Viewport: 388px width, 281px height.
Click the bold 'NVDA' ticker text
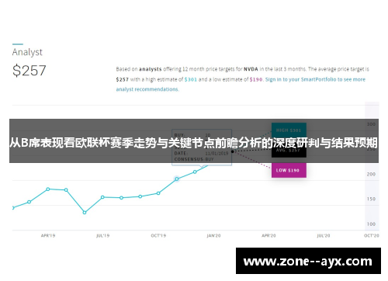pyautogui.click(x=251, y=69)
